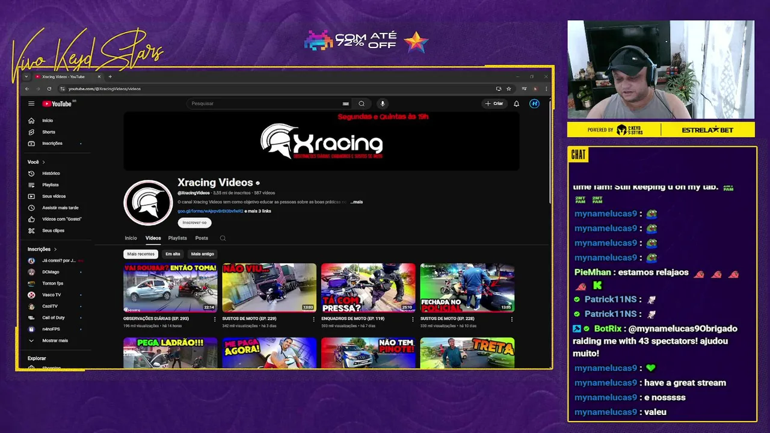This screenshot has height=433, width=770.
Task: Select the Mais antigo filter chip
Action: (x=202, y=254)
